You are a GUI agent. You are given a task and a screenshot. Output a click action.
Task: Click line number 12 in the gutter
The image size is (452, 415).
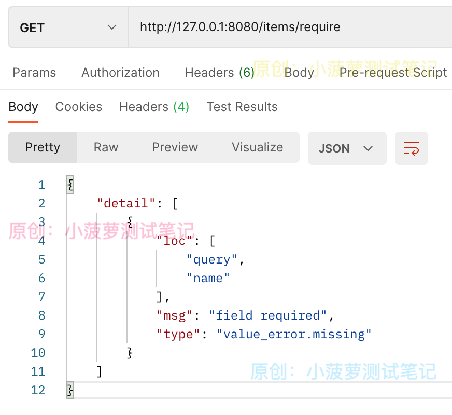pyautogui.click(x=38, y=390)
